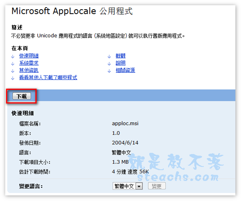Open 看看其他人下載了哪些程式 link

[48, 77]
